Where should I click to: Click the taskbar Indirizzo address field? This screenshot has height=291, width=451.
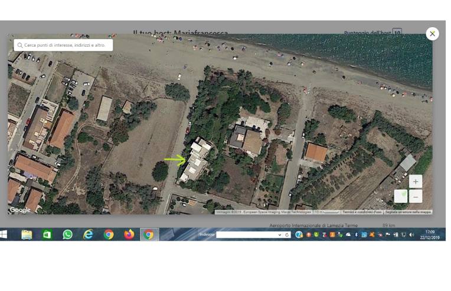pos(246,235)
